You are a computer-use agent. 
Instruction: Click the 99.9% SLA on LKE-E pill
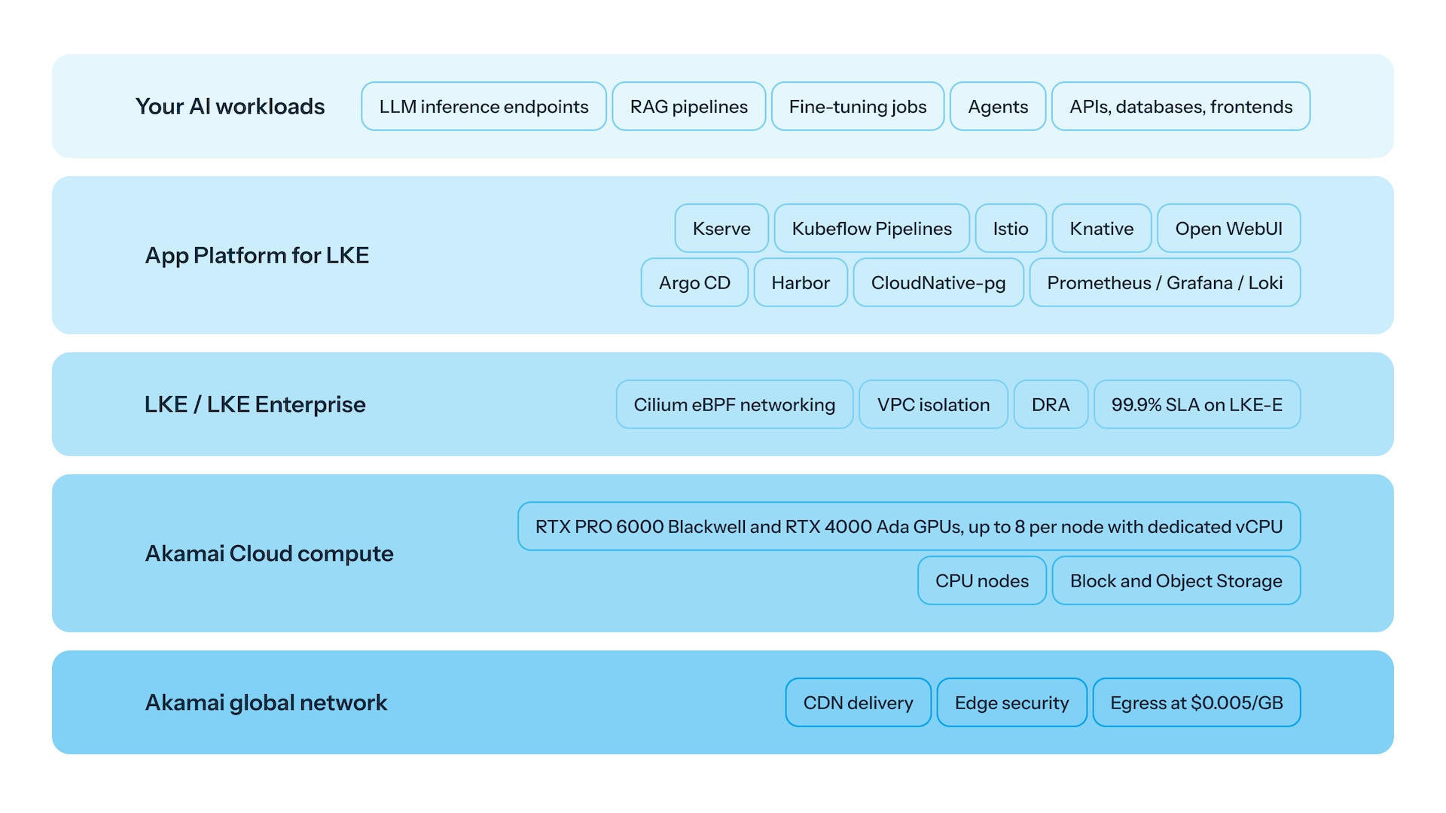(1197, 404)
